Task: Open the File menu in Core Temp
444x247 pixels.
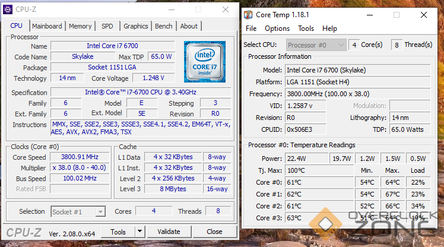Action: pyautogui.click(x=251, y=28)
